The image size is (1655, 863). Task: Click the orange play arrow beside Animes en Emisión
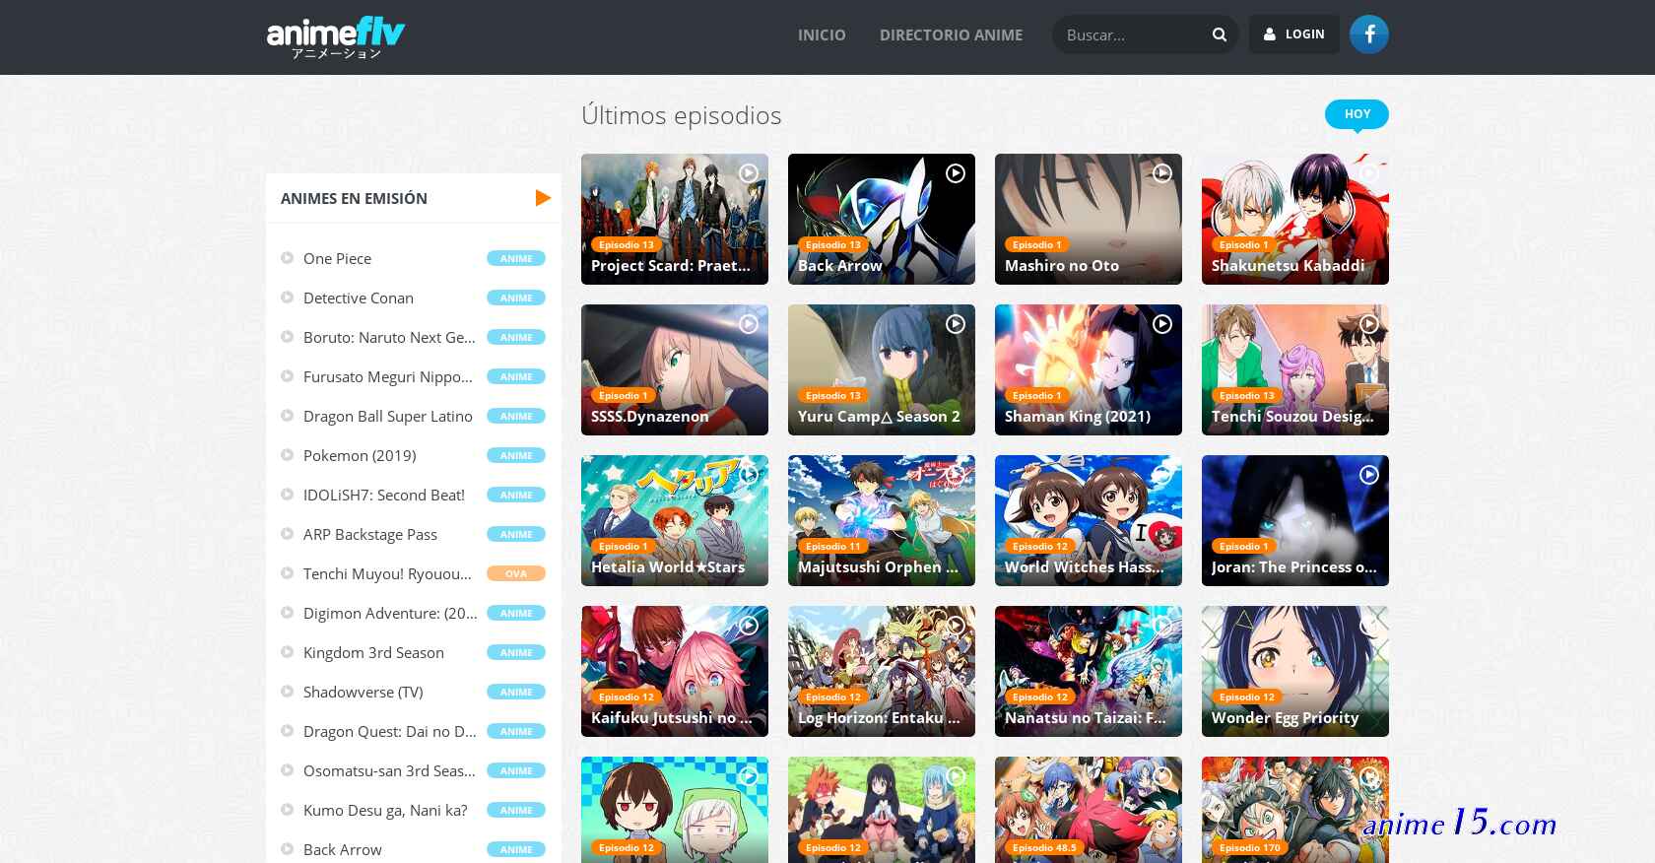coord(543,198)
